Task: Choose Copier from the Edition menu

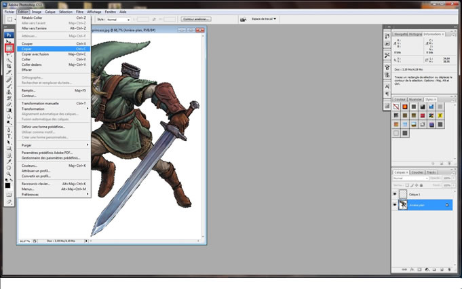Action: (x=54, y=49)
